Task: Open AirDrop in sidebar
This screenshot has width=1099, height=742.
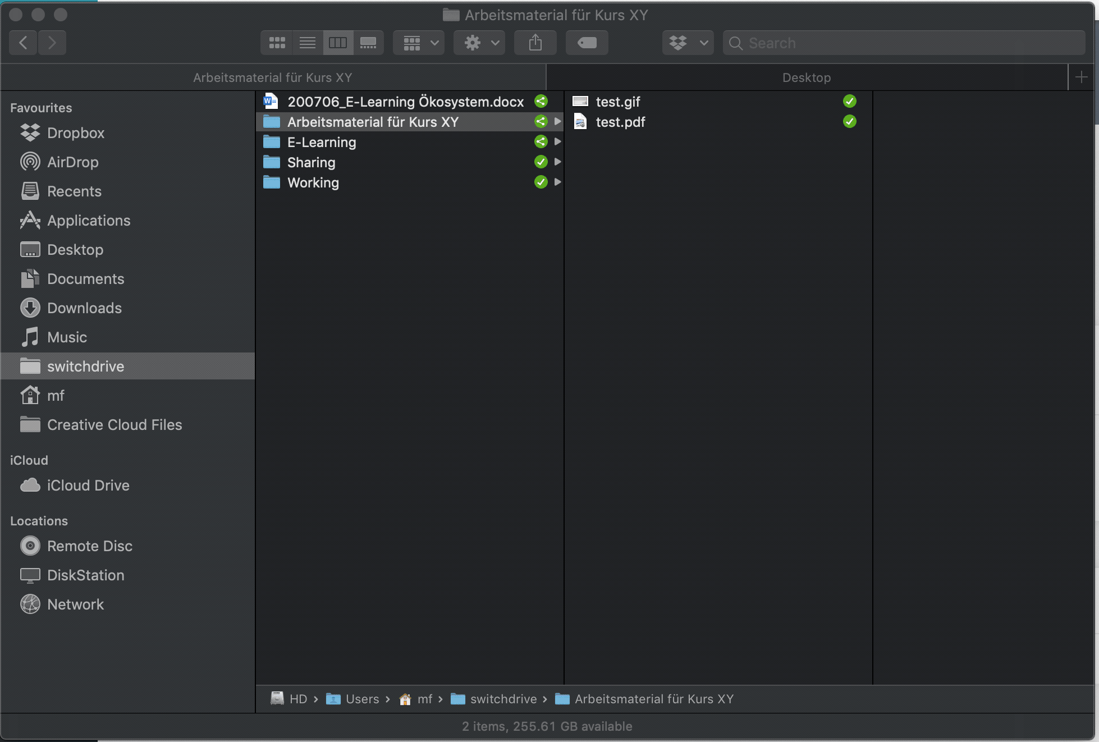Action: 72,162
